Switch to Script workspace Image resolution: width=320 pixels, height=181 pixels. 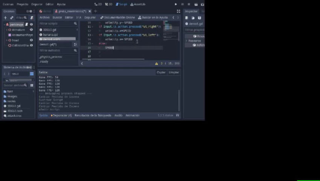click(x=122, y=4)
